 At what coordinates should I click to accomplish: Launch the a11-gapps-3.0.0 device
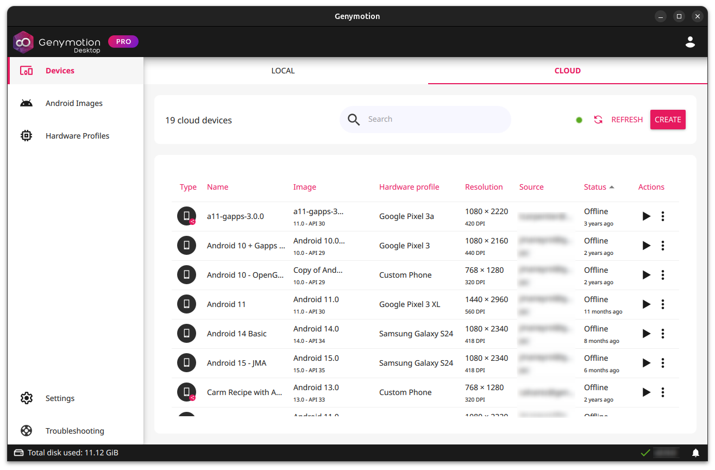[646, 216]
